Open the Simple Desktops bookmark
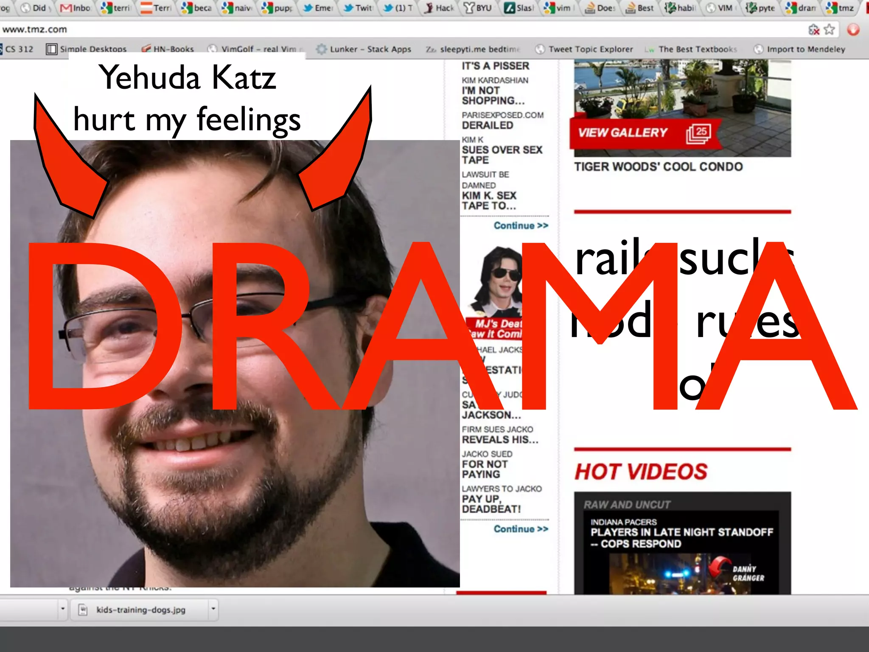Viewport: 869px width, 652px height. pyautogui.click(x=86, y=49)
